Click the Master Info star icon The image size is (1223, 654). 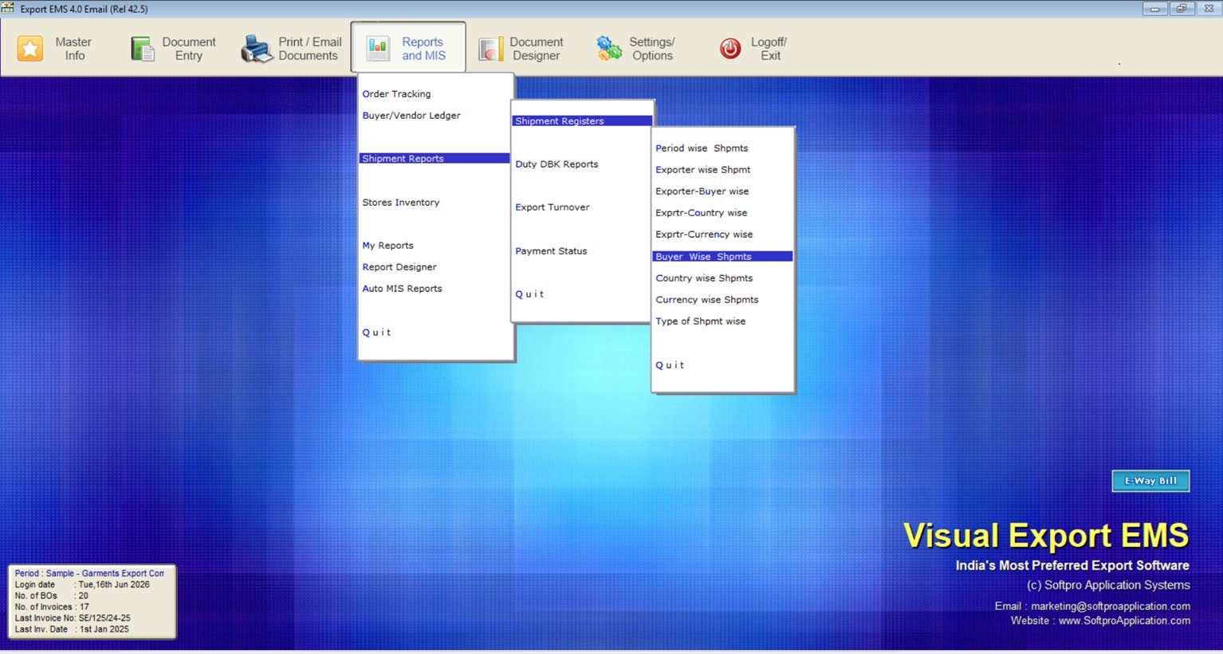pyautogui.click(x=30, y=49)
